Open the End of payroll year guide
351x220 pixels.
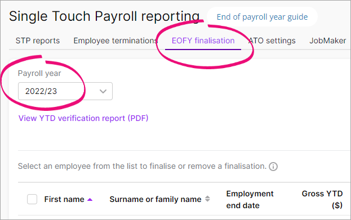[x=262, y=17]
